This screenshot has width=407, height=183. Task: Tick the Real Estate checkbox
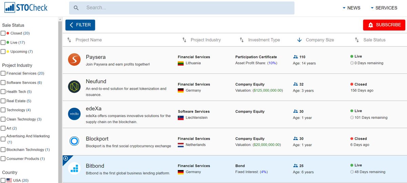(x=3, y=101)
